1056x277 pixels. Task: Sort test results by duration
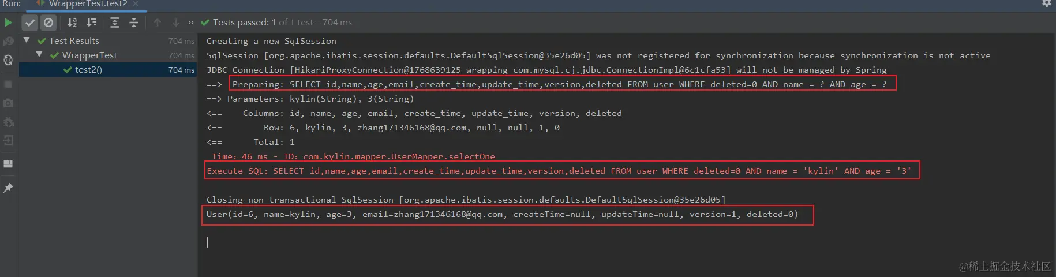pyautogui.click(x=92, y=23)
